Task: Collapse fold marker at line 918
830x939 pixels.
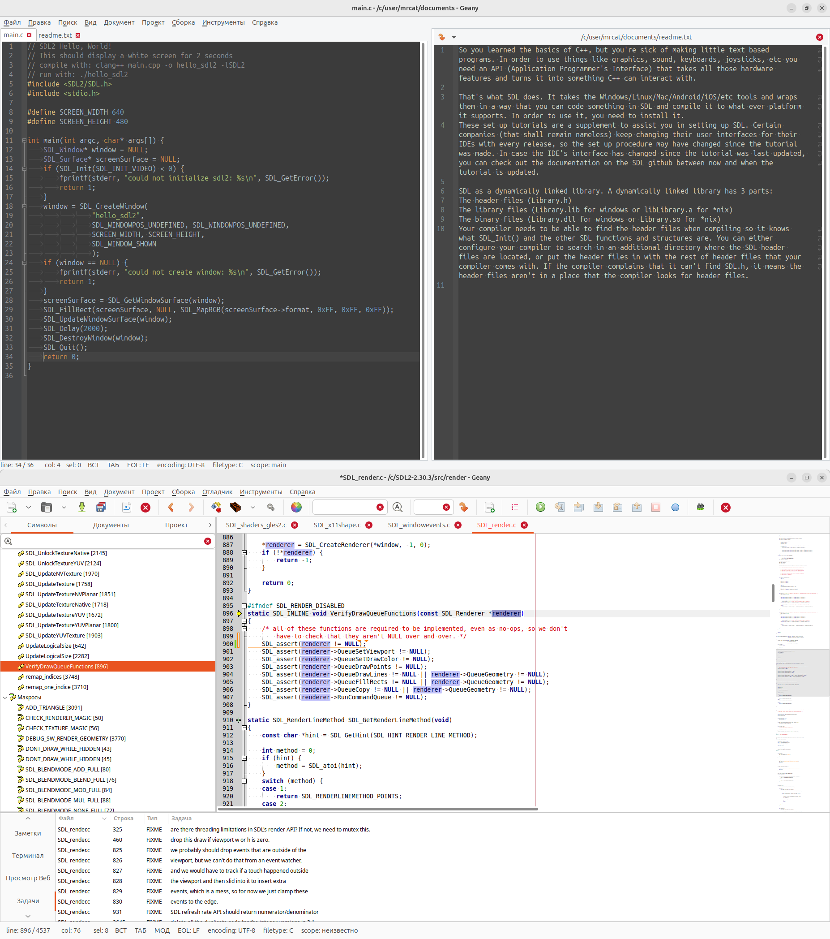Action: coord(244,781)
